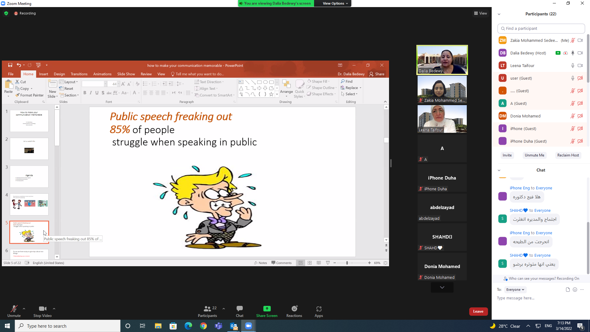Click the red Leave button

pos(478,311)
